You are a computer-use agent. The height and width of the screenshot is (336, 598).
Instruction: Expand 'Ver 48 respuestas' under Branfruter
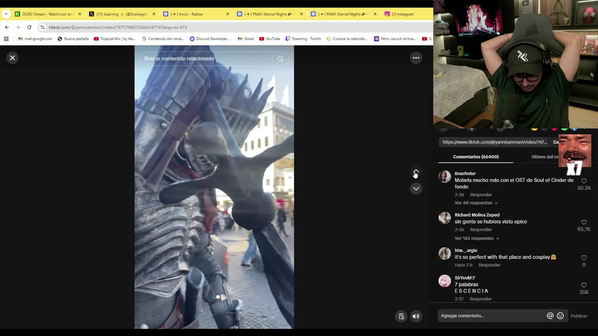point(476,203)
